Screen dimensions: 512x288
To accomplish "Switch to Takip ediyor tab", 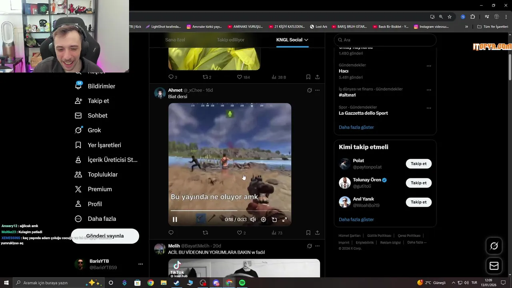I will pos(231,40).
